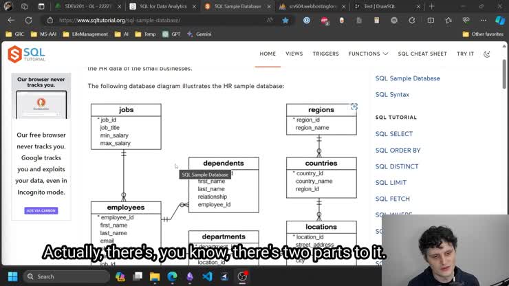The height and width of the screenshot is (286, 509).
Task: Open Other favorites folder
Action: 483,34
